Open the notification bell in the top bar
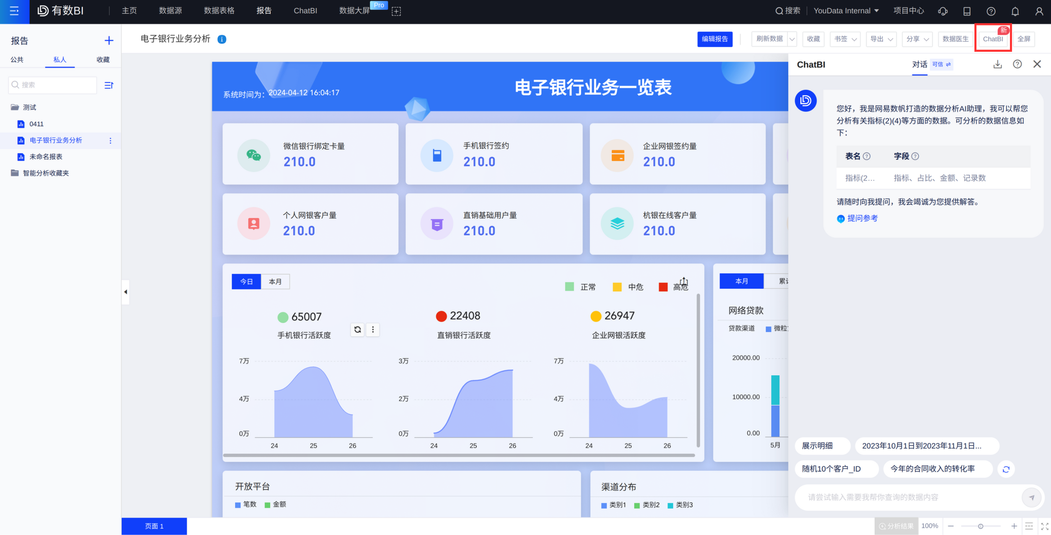This screenshot has height=535, width=1051. (1015, 11)
